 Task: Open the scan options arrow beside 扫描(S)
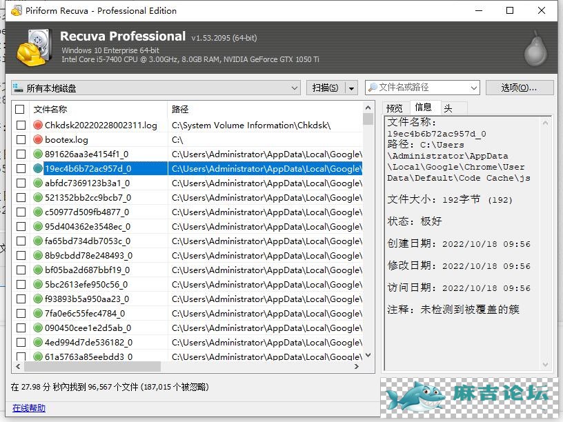pos(351,88)
